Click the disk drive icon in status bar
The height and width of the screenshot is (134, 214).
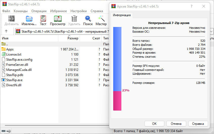click(4, 131)
